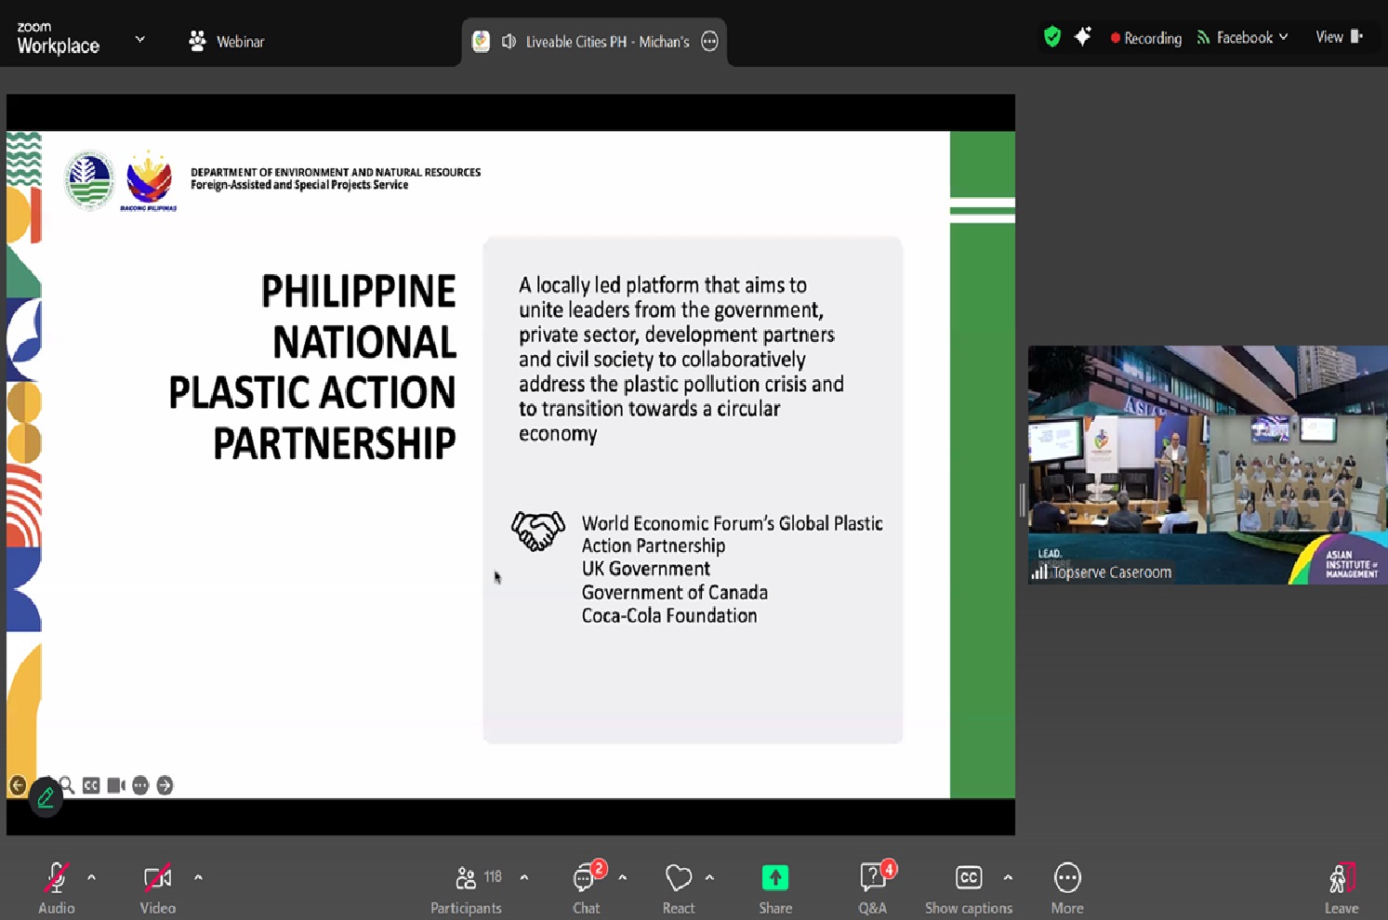Open the View menu
The image size is (1388, 920).
pos(1339,37)
